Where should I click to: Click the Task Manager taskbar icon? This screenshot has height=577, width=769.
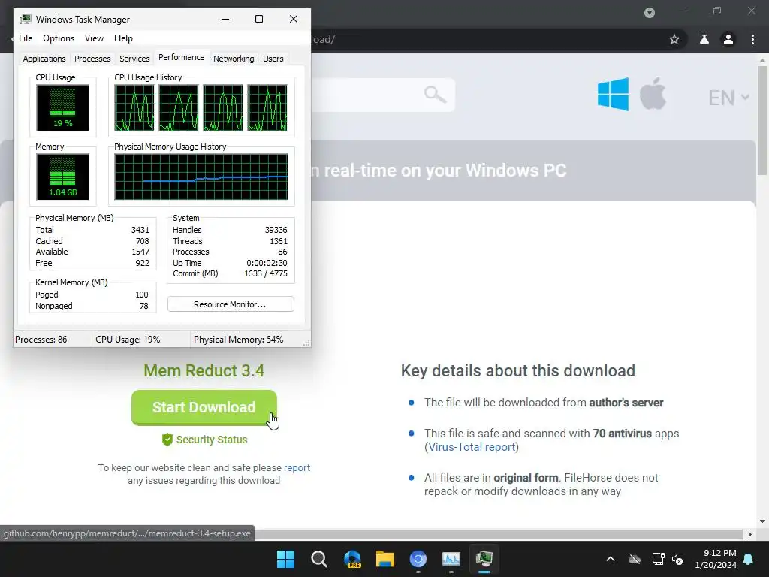pos(484,559)
